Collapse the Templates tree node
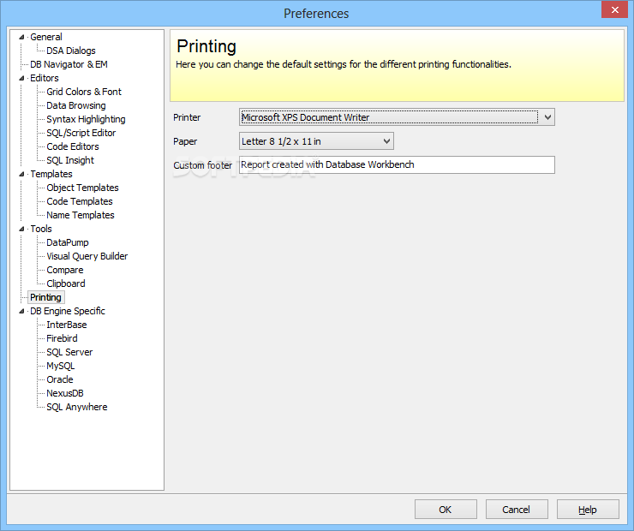634x531 pixels. pyautogui.click(x=21, y=174)
